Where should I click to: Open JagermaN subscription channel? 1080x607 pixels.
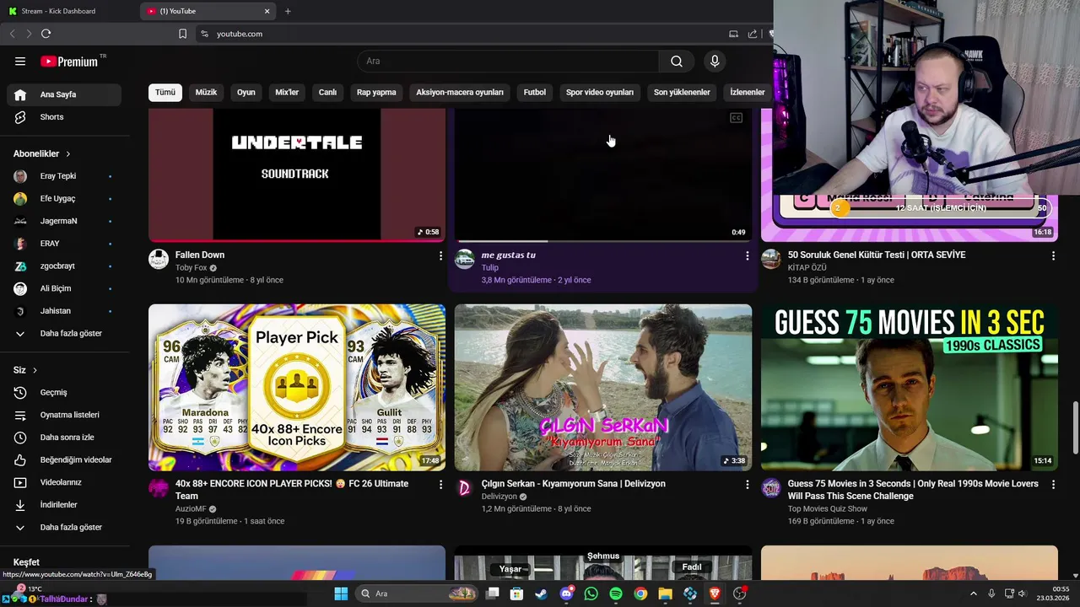(x=64, y=221)
